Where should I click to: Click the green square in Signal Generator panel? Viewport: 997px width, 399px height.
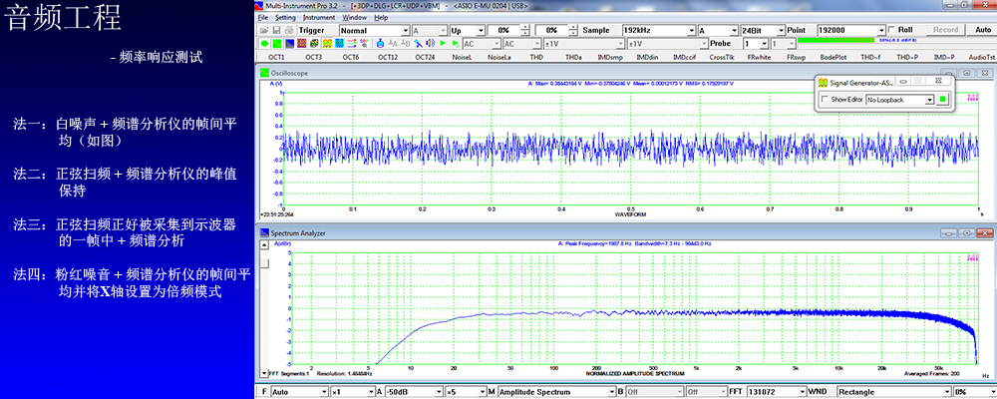(x=943, y=100)
